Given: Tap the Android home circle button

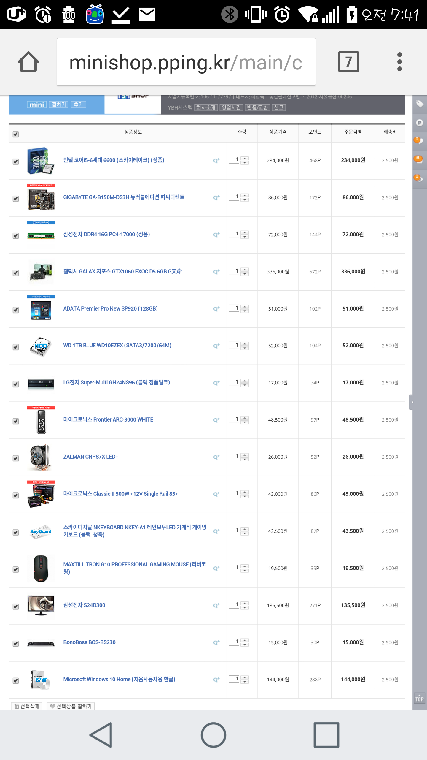Looking at the screenshot, I should pos(213,735).
